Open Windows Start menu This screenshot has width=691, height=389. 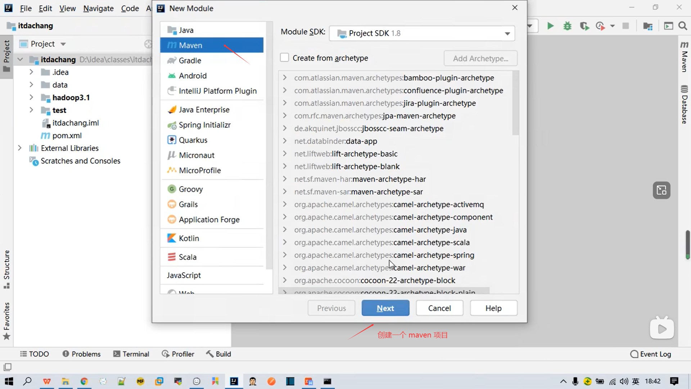tap(9, 381)
